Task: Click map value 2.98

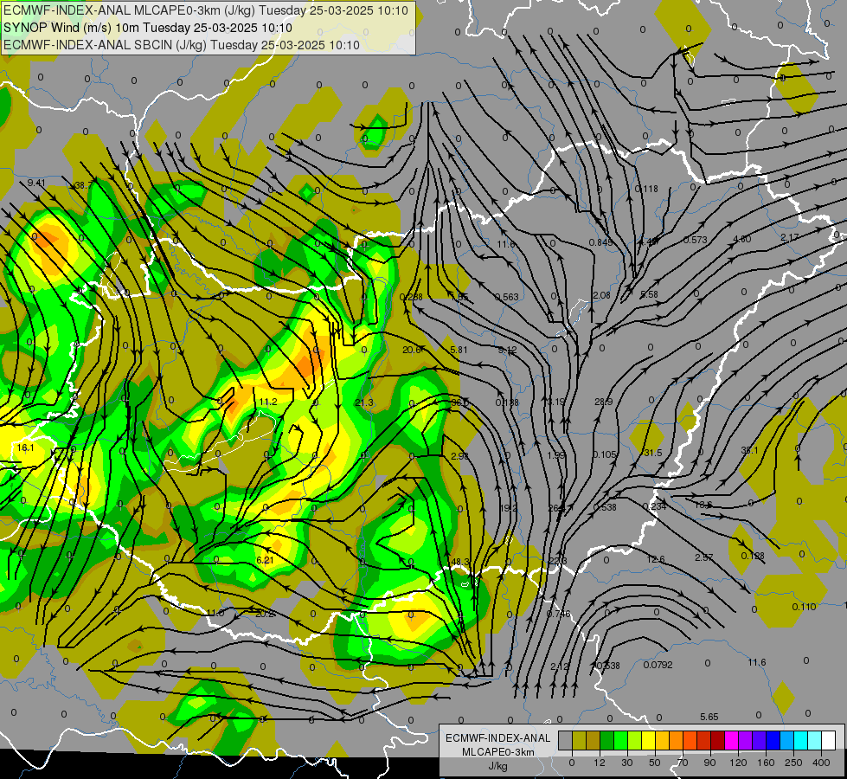Action: tap(459, 456)
